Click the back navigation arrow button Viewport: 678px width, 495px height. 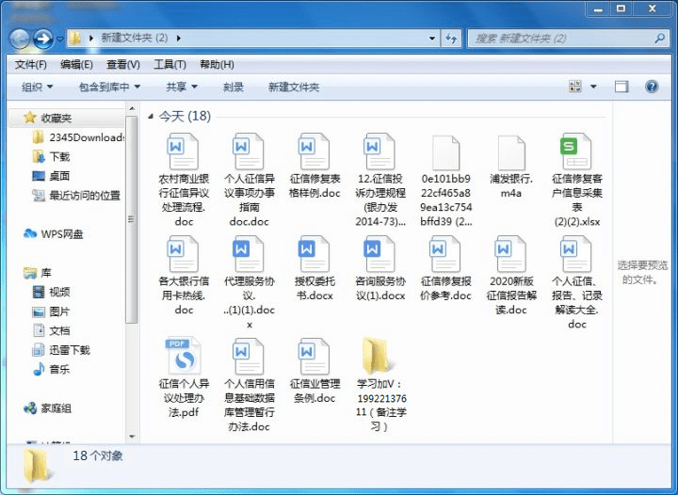point(20,39)
